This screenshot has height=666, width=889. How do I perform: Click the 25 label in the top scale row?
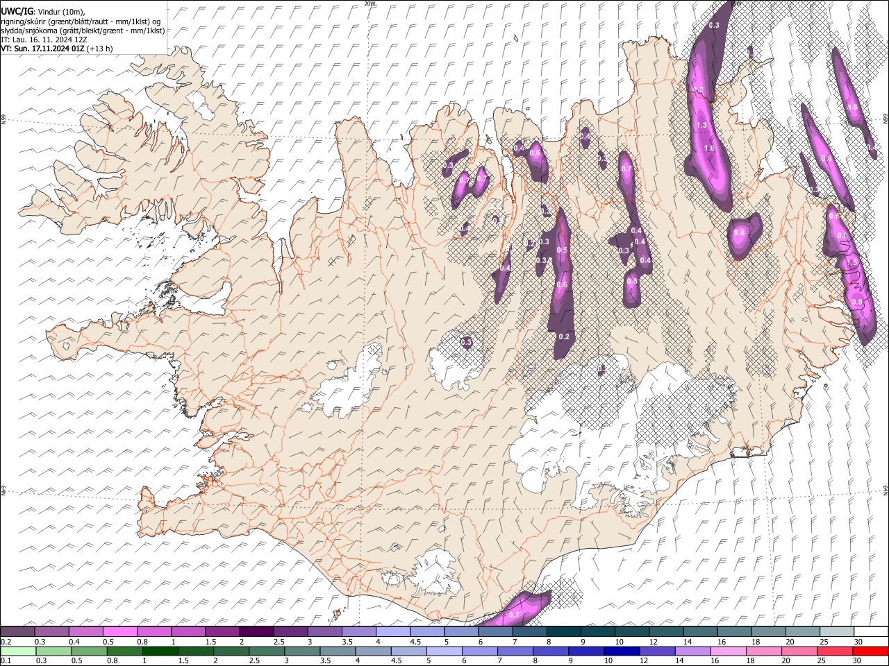[x=823, y=642]
